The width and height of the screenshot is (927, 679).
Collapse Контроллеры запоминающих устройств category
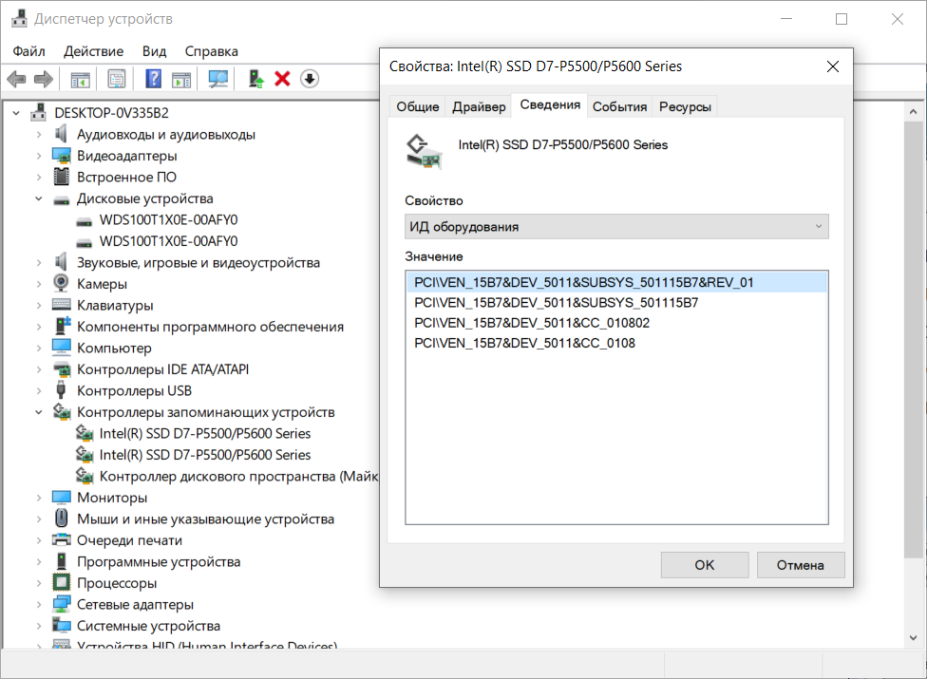coord(39,412)
